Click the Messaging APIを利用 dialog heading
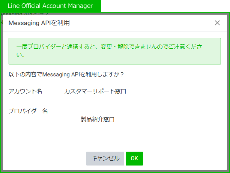The width and height of the screenshot is (230, 173). tap(39, 23)
